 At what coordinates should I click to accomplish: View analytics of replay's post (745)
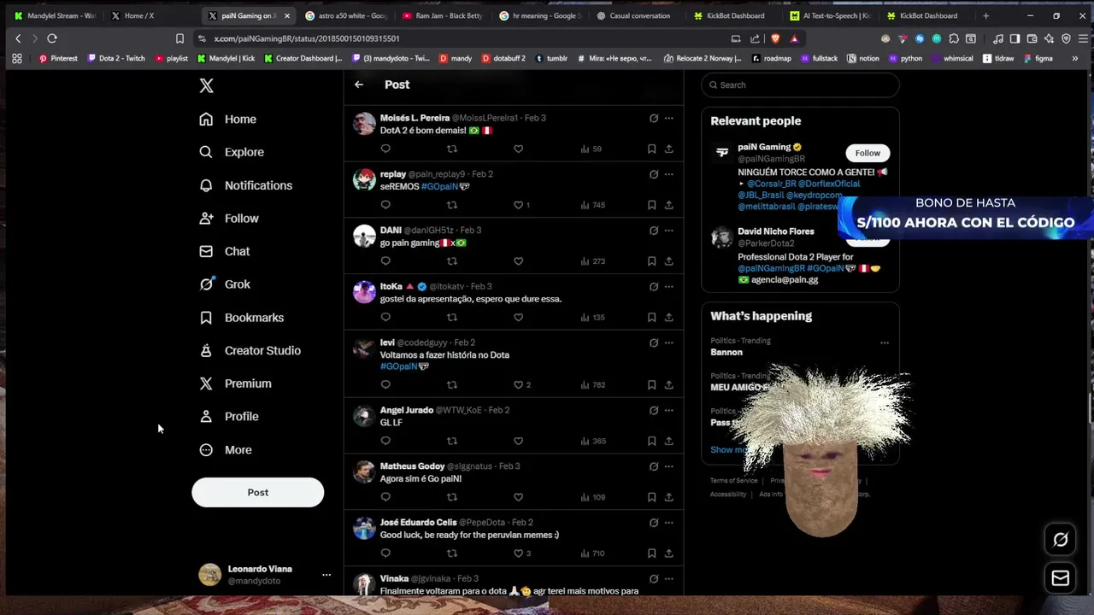pos(592,205)
